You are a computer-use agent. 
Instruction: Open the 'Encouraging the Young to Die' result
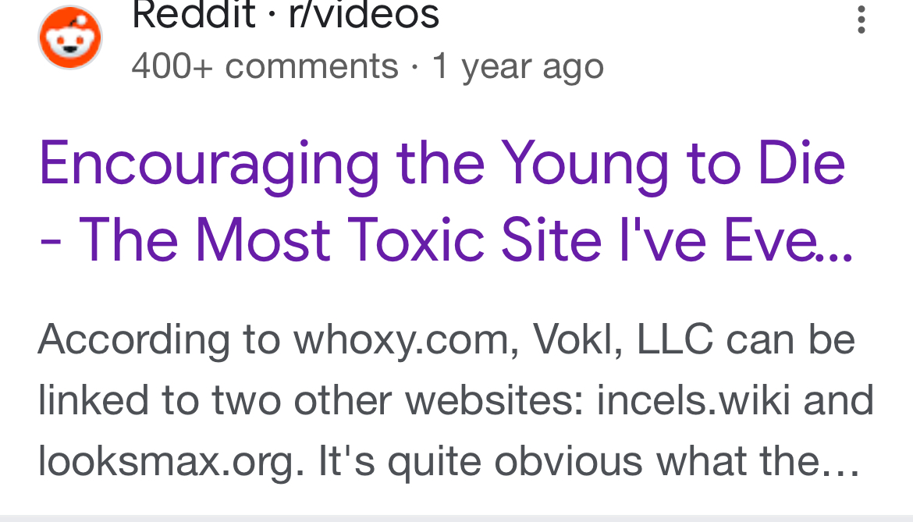pyautogui.click(x=441, y=164)
